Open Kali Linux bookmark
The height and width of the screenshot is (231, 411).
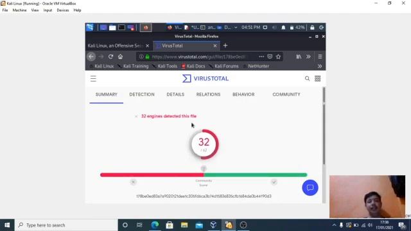102,66
